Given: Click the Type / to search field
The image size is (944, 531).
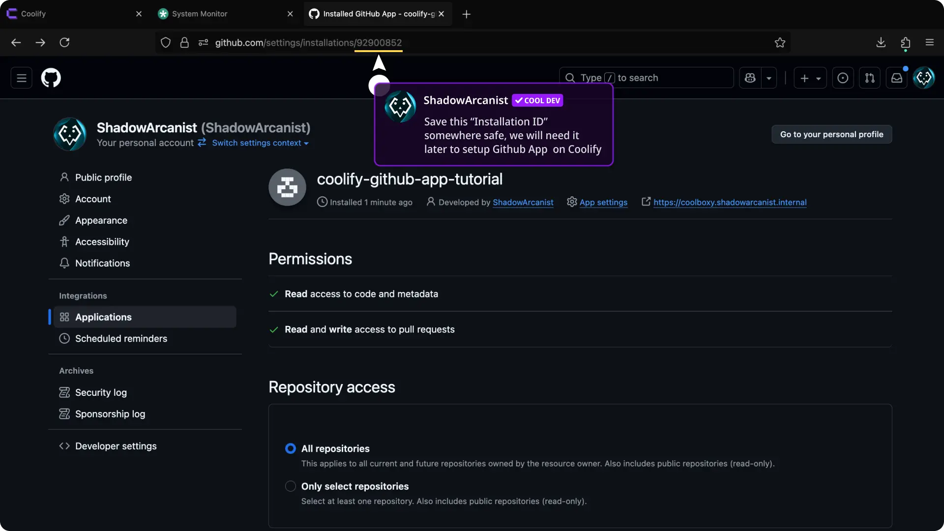Looking at the screenshot, I should pos(646,78).
